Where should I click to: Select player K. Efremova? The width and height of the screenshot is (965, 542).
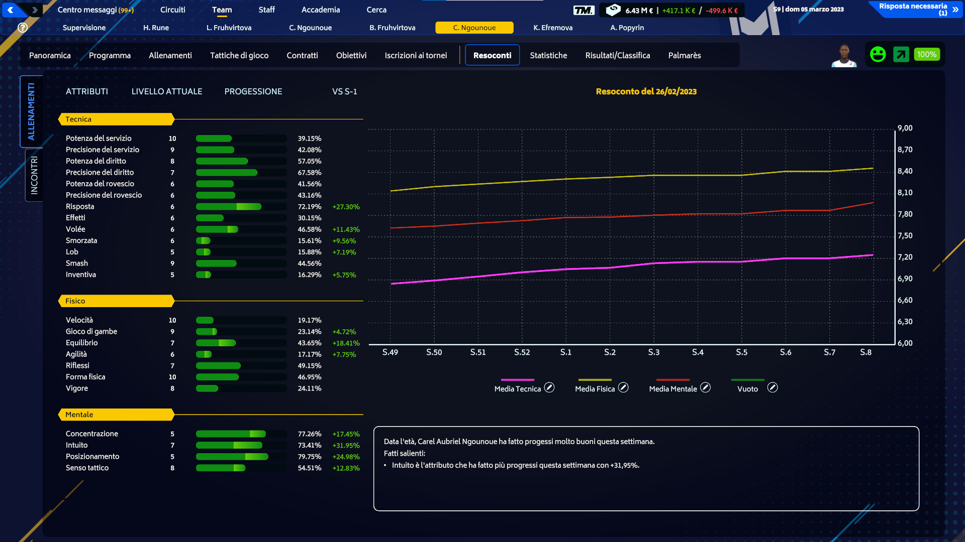pos(553,28)
